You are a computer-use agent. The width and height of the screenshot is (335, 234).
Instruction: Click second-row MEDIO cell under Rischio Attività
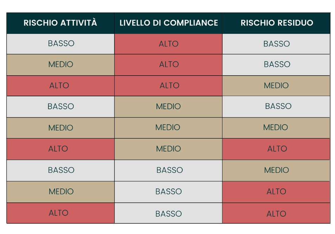point(61,65)
